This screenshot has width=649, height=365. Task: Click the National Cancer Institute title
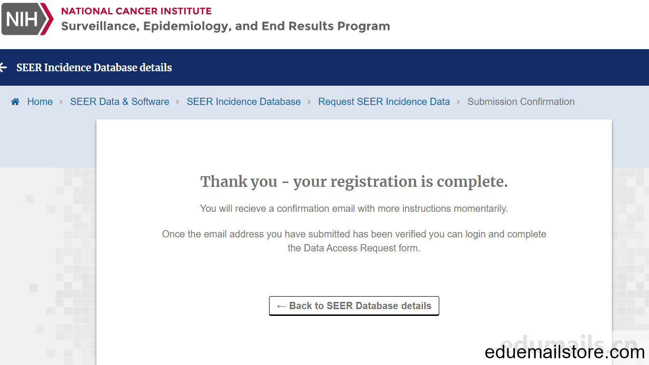(x=136, y=11)
